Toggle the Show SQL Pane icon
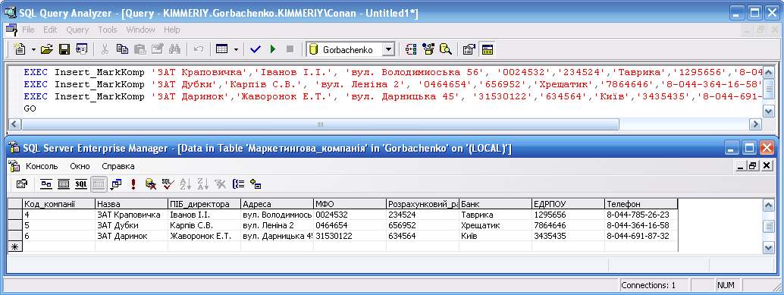The image size is (784, 295). click(81, 184)
